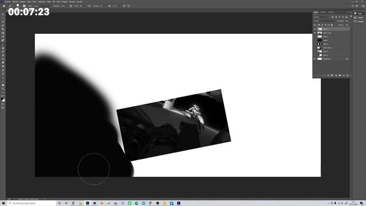The image size is (366, 206).
Task: Open the Ventana menu
Action: (73, 2)
